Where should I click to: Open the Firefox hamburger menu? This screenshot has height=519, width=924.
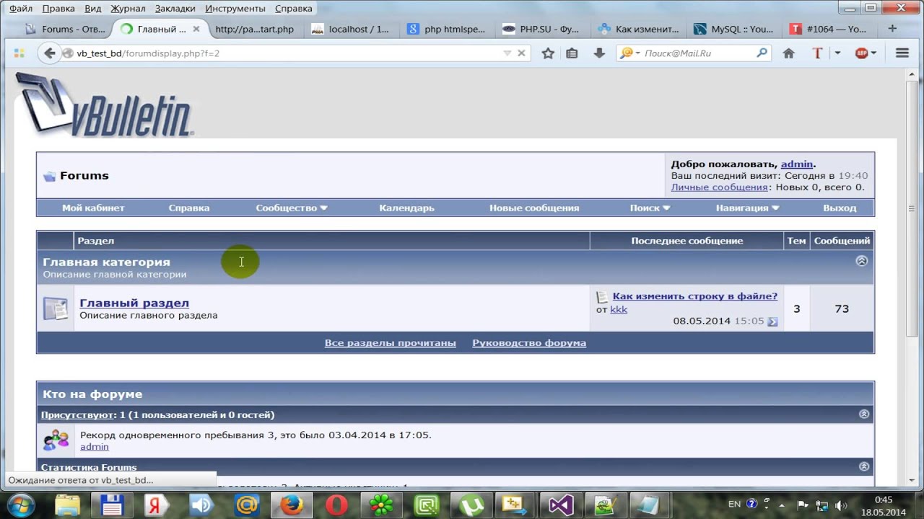(x=902, y=53)
